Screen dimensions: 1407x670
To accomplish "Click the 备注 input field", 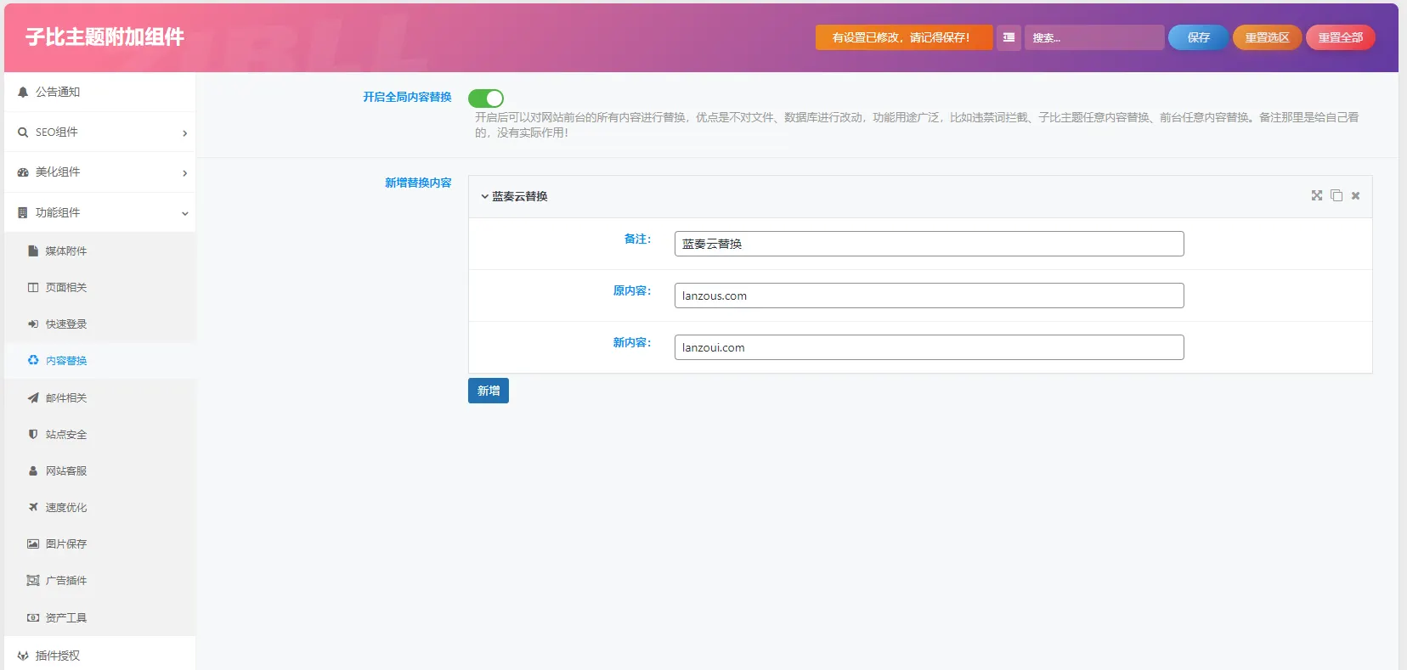I will point(929,244).
